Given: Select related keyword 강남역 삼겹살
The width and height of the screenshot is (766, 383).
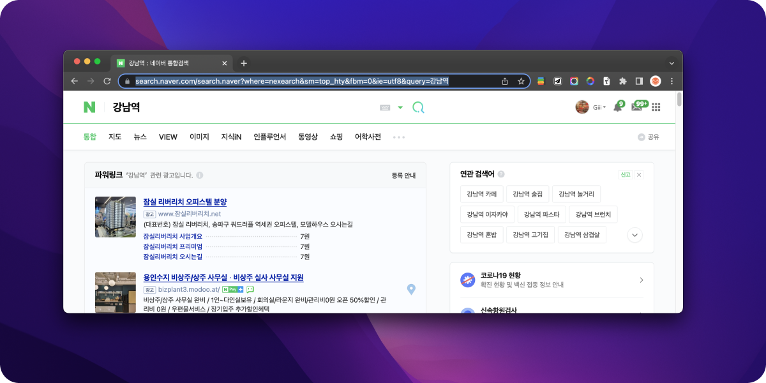Looking at the screenshot, I should coord(582,235).
